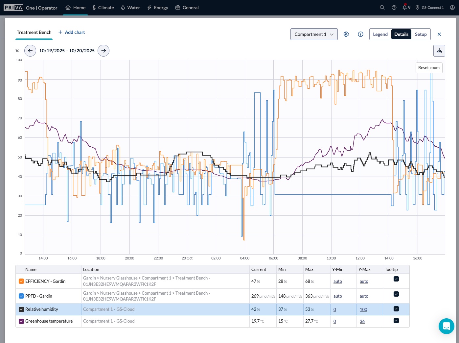Toggle the PPFD - Gardin series checkbox
This screenshot has height=343, width=459.
point(21,296)
